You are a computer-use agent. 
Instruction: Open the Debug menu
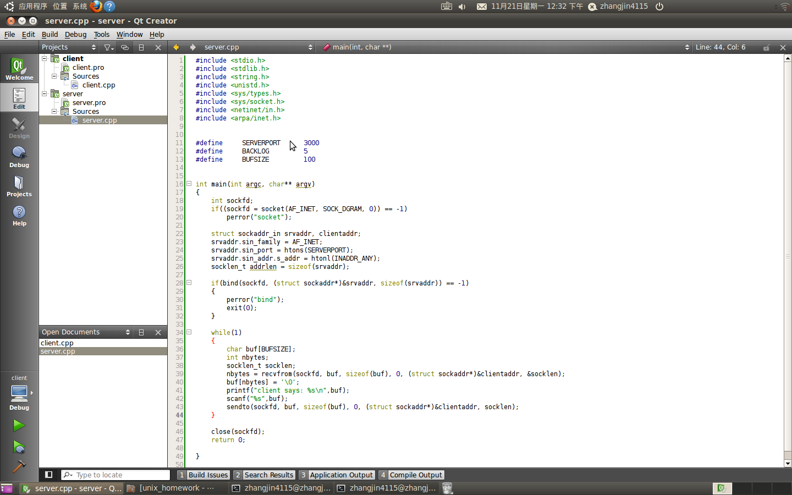click(75, 34)
